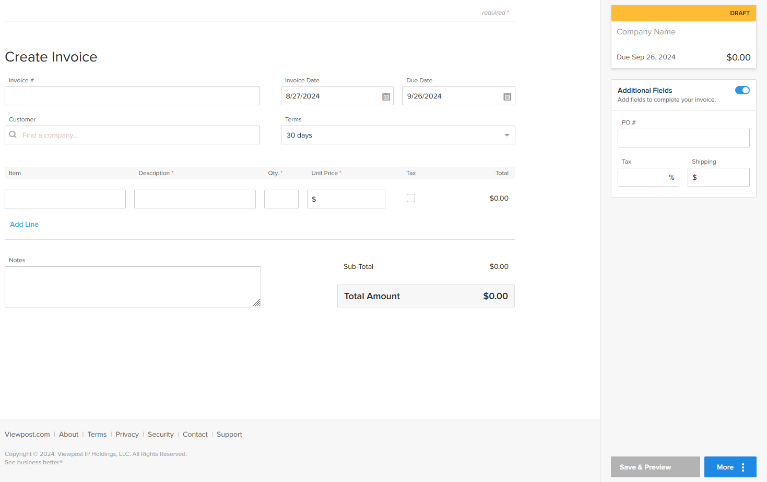This screenshot has width=767, height=482.
Task: Click the line item Total $0.00 value
Action: point(499,198)
